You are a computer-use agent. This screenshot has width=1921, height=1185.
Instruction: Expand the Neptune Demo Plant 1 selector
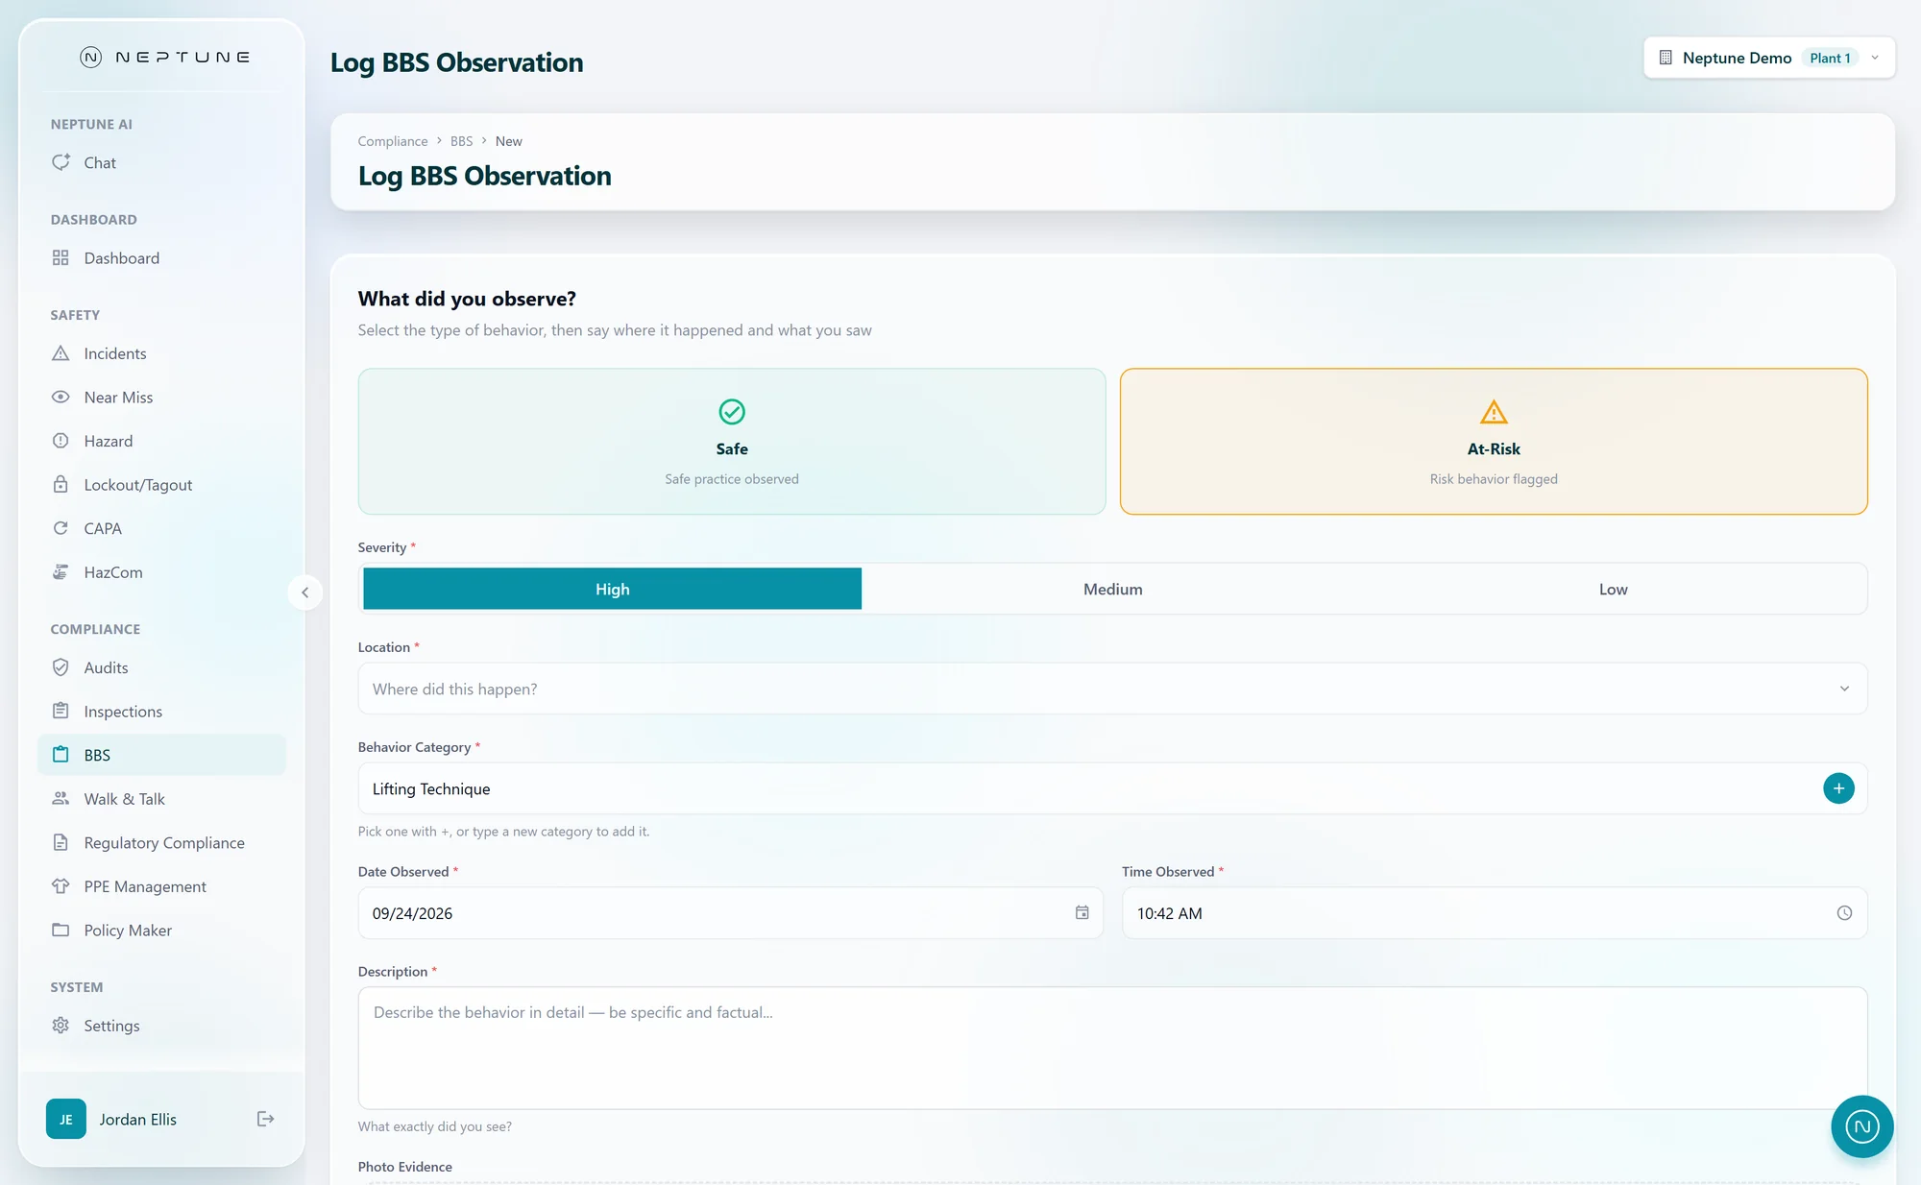[x=1769, y=58]
